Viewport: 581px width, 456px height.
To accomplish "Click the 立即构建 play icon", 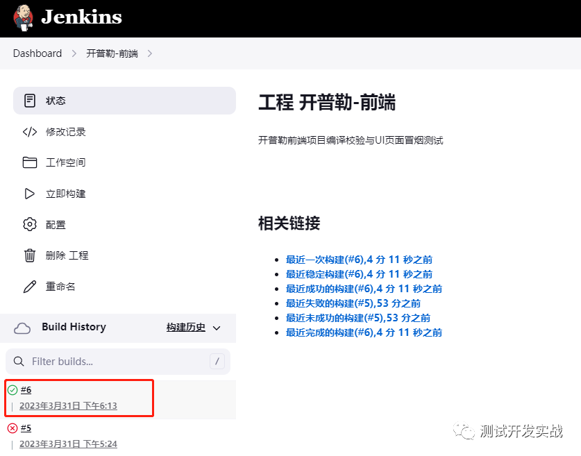I will pyautogui.click(x=30, y=194).
